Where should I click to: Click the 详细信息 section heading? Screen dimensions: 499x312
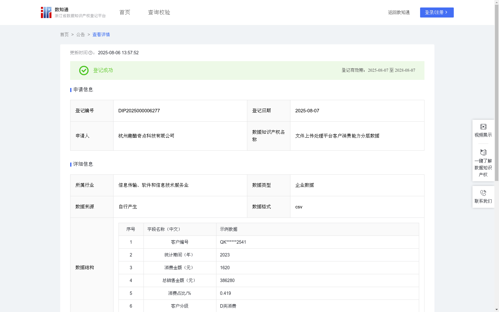[83, 164]
